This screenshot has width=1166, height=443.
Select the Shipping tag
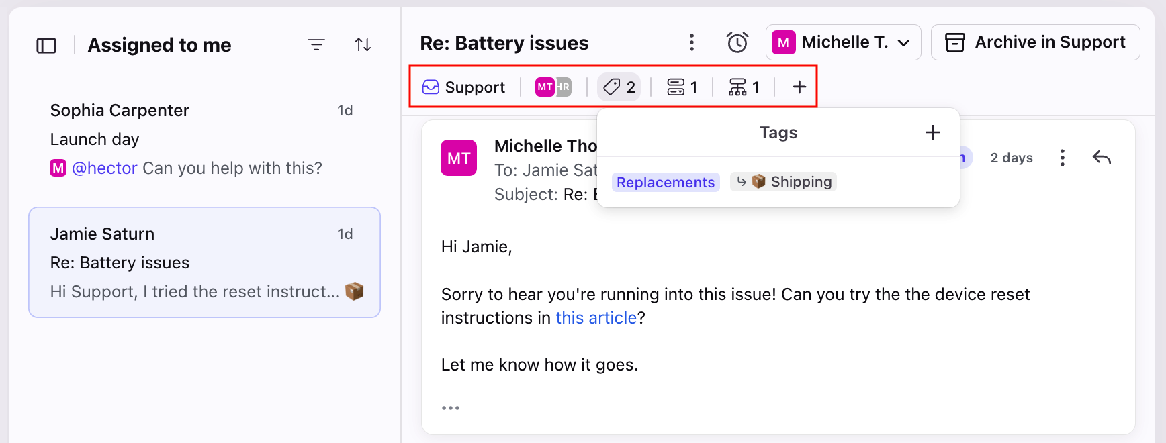(784, 182)
